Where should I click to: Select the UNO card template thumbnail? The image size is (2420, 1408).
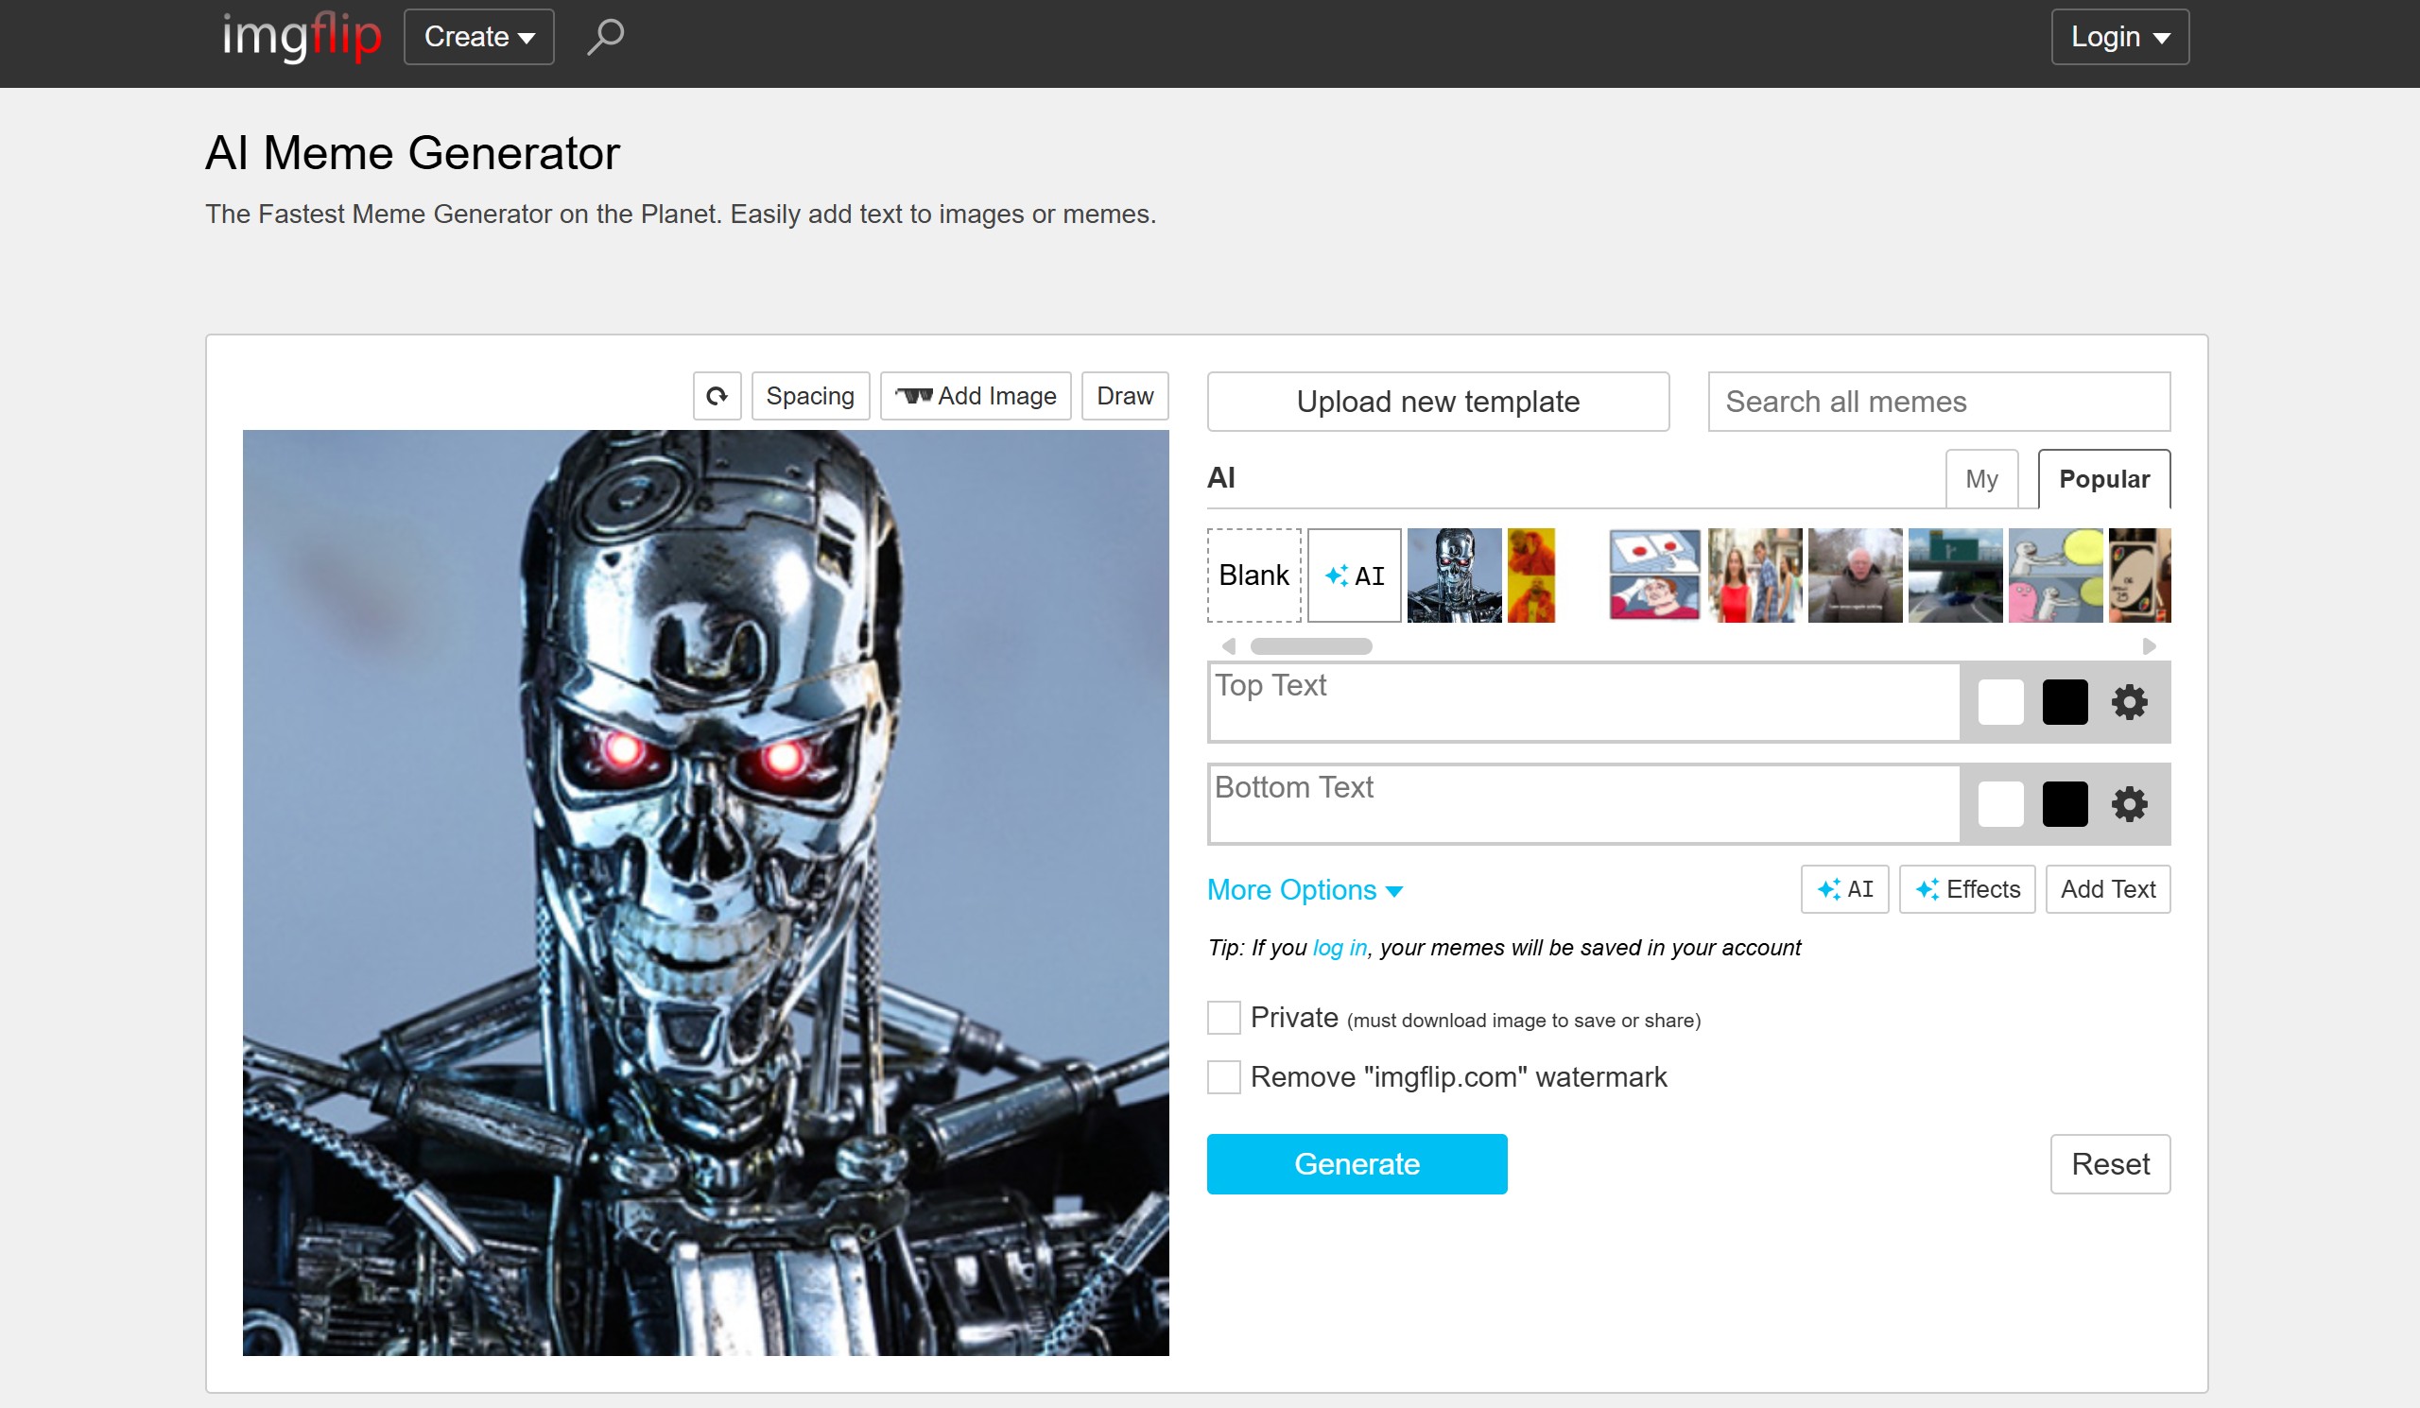click(x=2139, y=575)
